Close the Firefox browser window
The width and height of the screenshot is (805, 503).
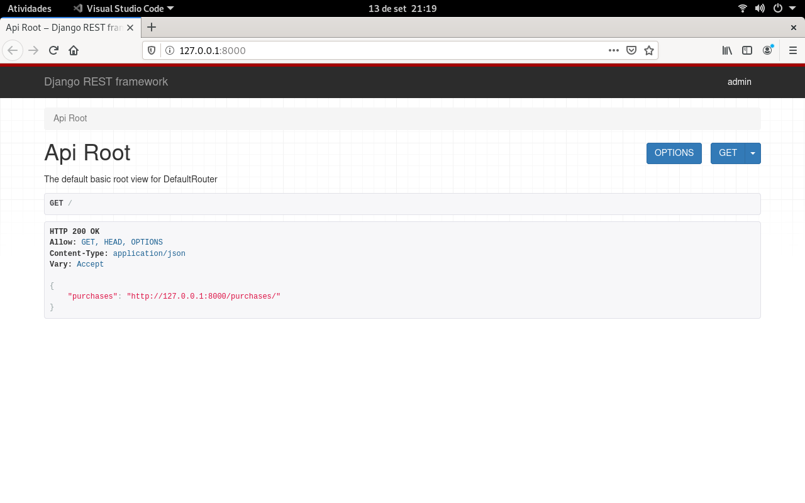(x=794, y=28)
